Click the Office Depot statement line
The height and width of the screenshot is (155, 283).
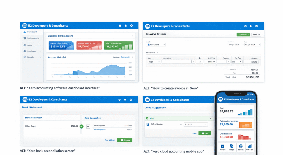(x=52, y=126)
